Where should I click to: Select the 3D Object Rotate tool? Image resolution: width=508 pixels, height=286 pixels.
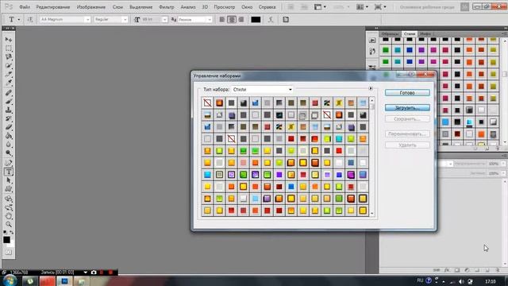9,199
